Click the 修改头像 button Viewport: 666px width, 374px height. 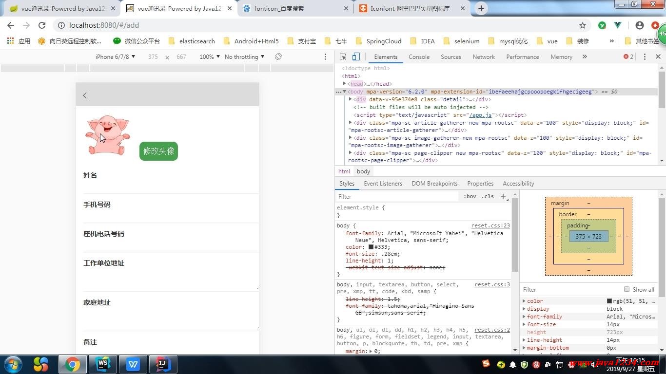click(x=158, y=151)
